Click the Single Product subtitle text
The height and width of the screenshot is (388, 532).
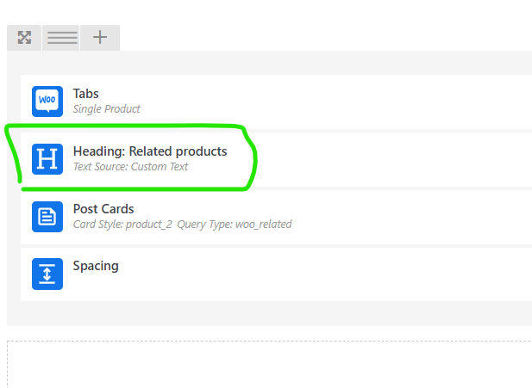(x=107, y=109)
